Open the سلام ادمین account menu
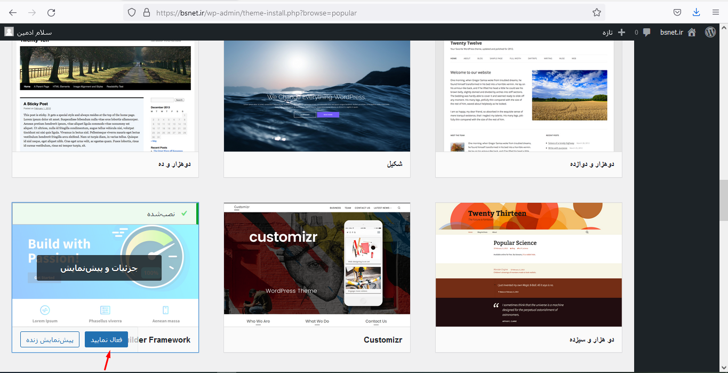The image size is (728, 373). coord(35,33)
